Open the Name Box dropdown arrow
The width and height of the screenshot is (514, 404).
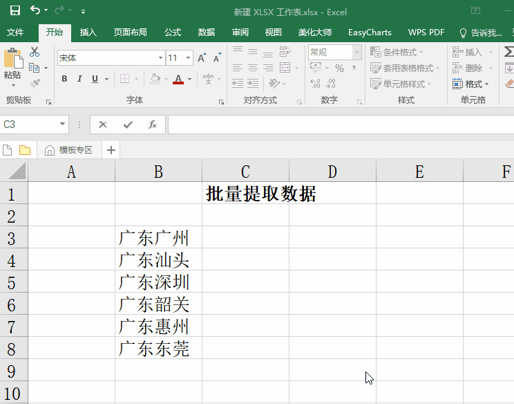click(x=63, y=125)
